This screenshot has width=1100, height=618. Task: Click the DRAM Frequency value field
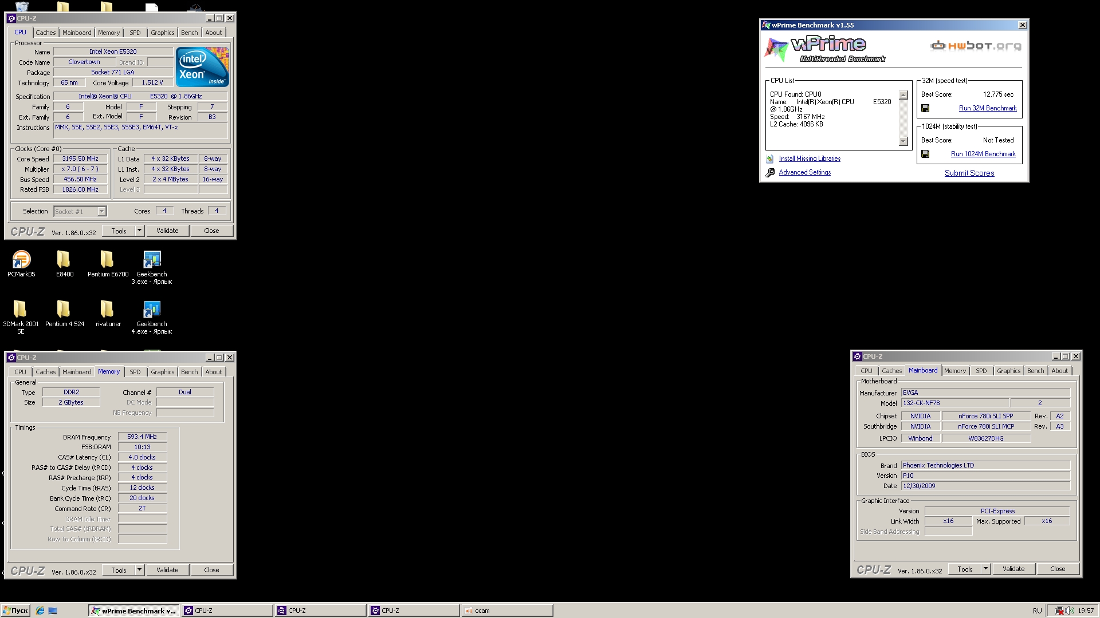tap(142, 437)
